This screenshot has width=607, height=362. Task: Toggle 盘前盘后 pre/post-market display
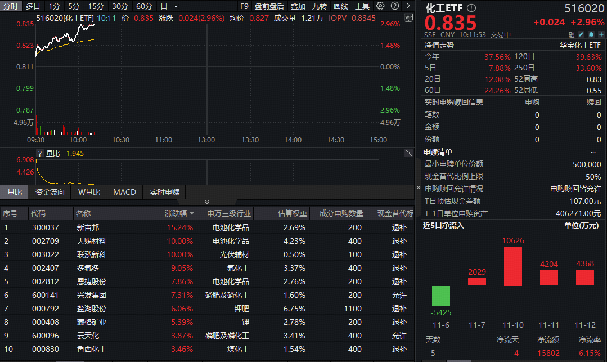[269, 6]
